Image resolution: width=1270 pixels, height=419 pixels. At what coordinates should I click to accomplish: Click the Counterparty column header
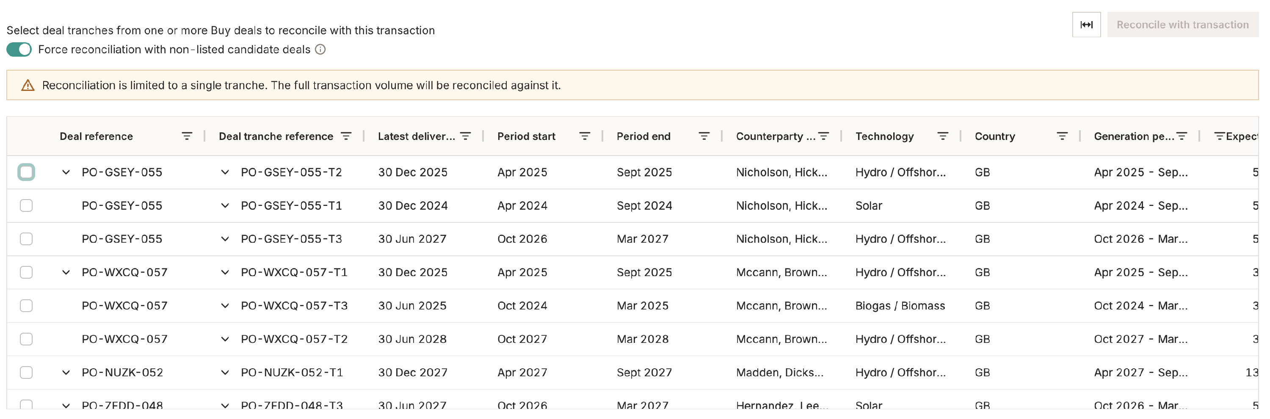(x=775, y=137)
